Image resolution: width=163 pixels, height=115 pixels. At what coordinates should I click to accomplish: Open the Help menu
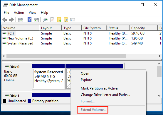pos(44,13)
